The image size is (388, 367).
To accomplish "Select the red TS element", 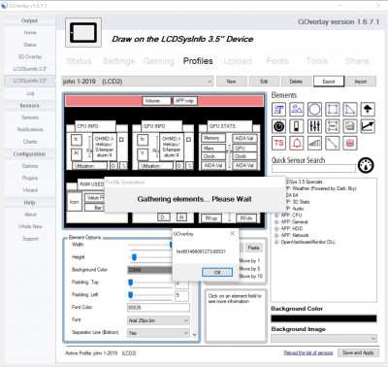I will coord(278,143).
